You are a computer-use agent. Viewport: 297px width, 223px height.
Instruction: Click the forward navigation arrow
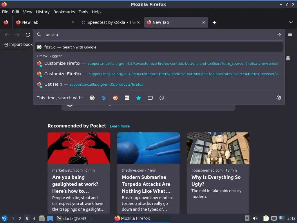point(17,35)
